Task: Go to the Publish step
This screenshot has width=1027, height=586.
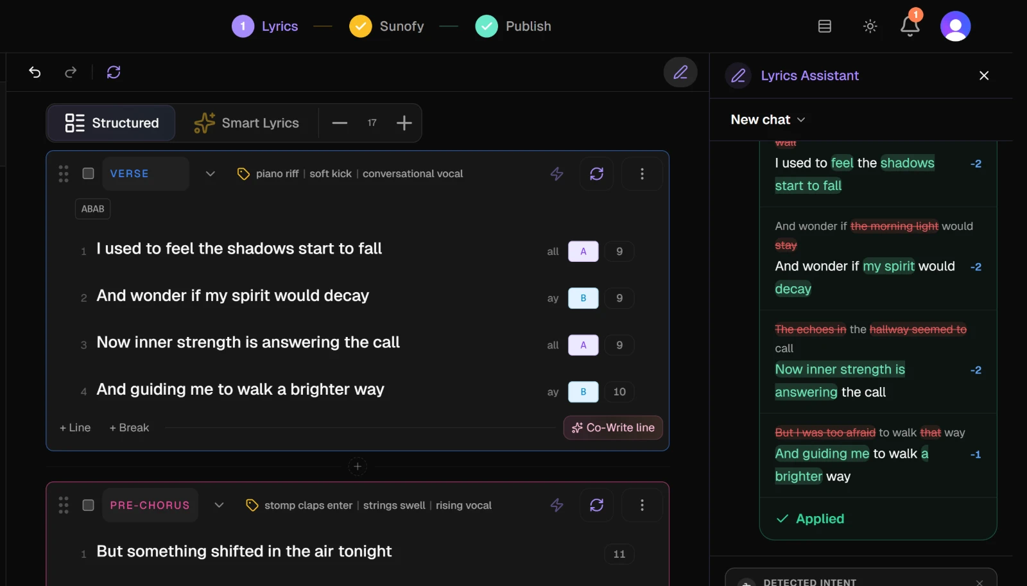Action: (513, 26)
